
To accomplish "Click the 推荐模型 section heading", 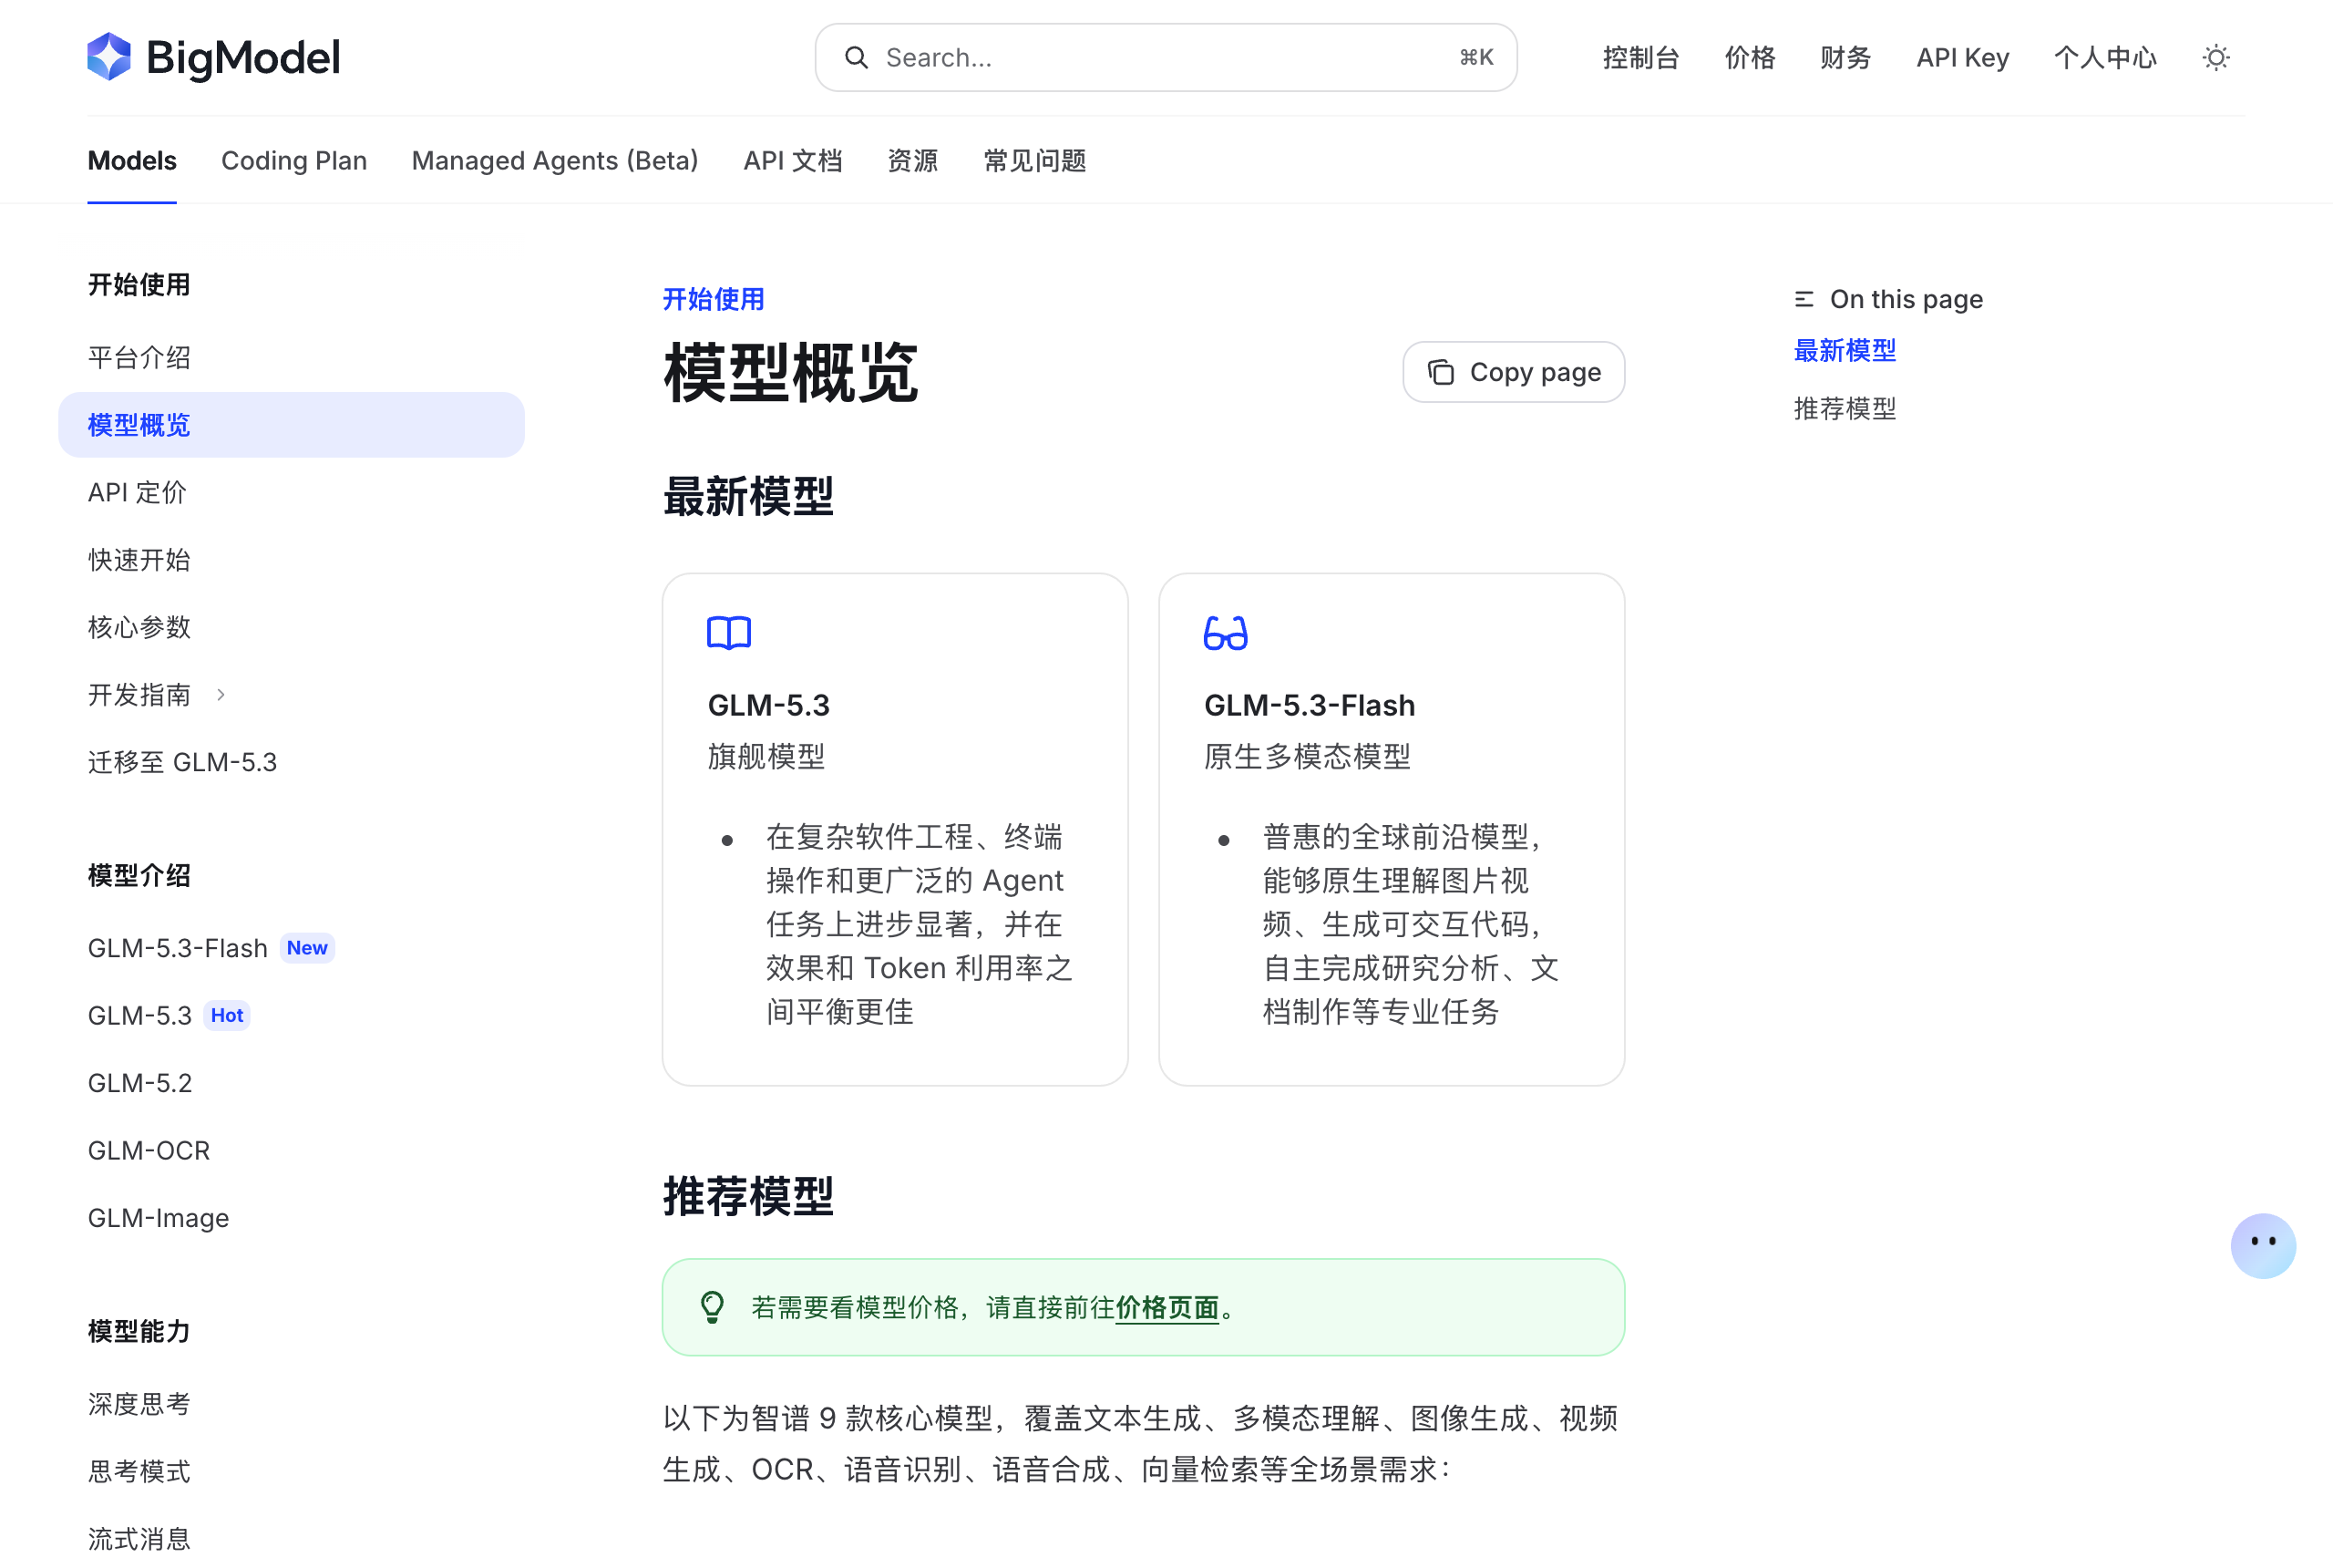I will coord(747,1196).
